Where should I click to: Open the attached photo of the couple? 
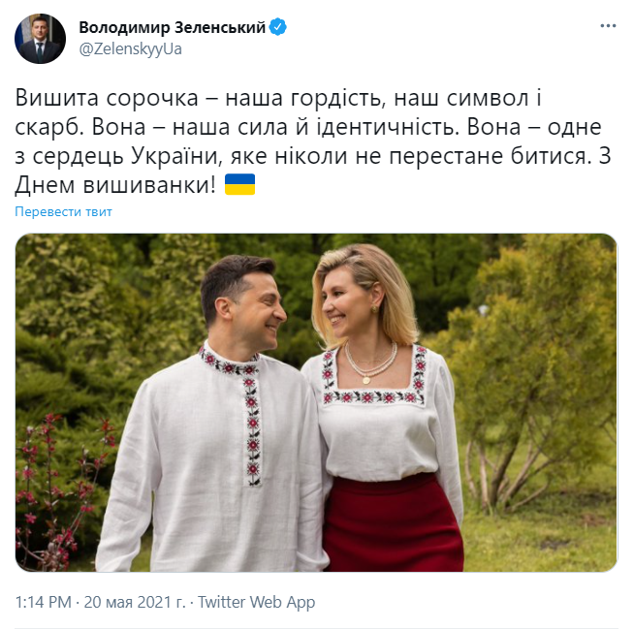point(316,402)
